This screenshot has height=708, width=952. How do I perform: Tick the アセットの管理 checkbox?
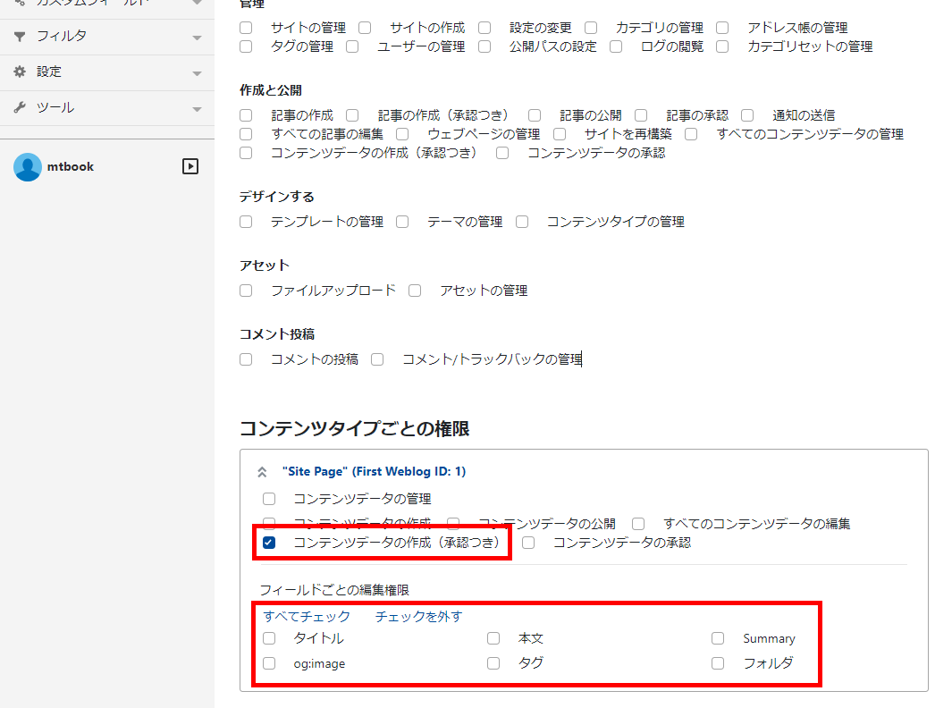415,291
